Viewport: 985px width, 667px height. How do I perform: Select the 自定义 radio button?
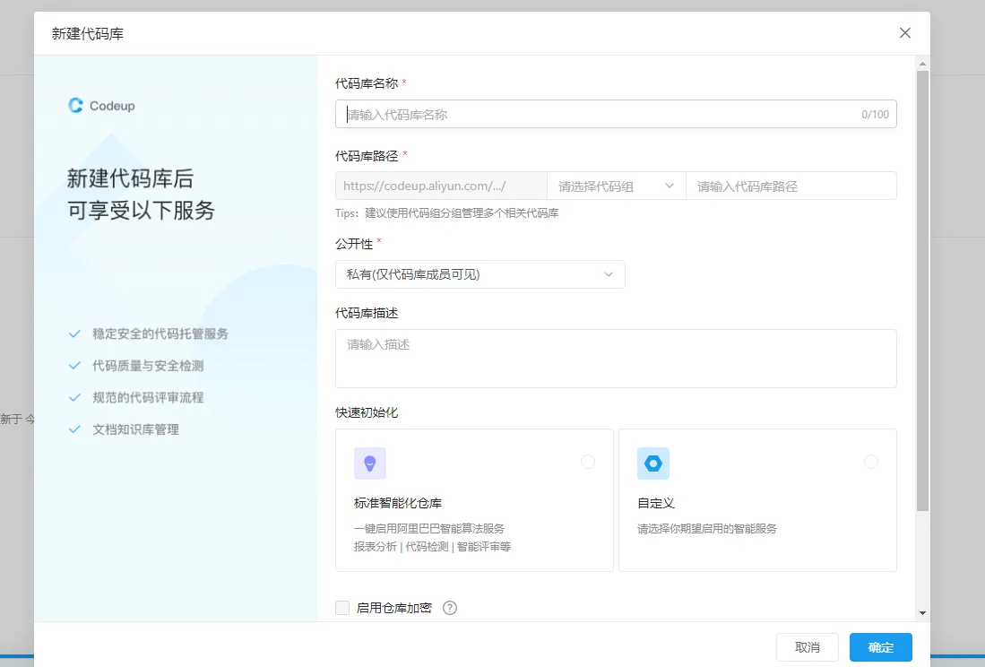871,461
